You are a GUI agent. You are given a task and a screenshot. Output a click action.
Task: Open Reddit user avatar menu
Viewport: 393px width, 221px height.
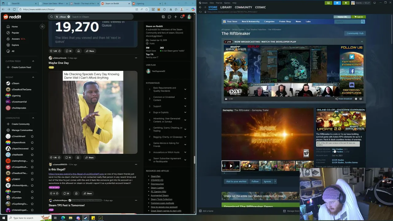click(x=189, y=17)
